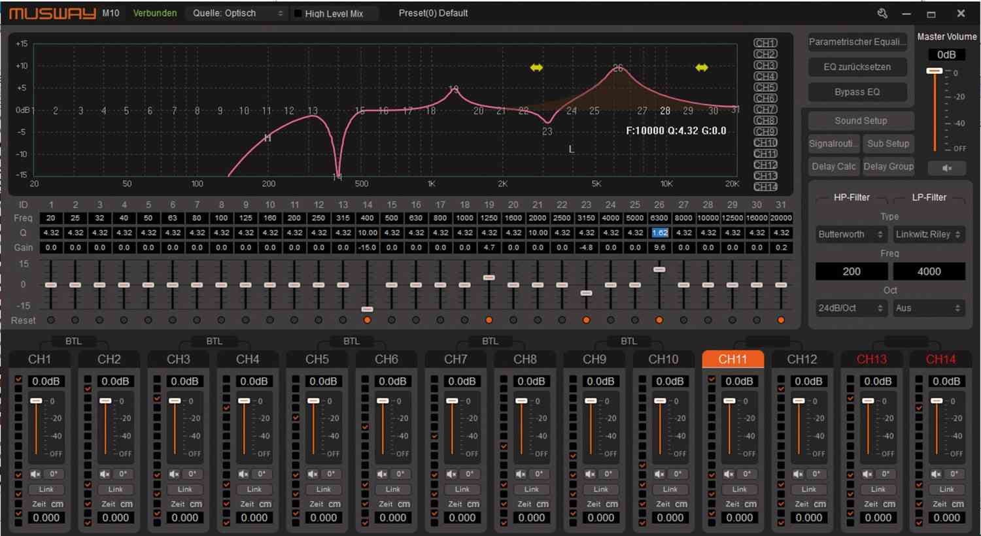The width and height of the screenshot is (981, 536).
Task: Click the highlighted Q value 1.62
Action: tap(659, 233)
